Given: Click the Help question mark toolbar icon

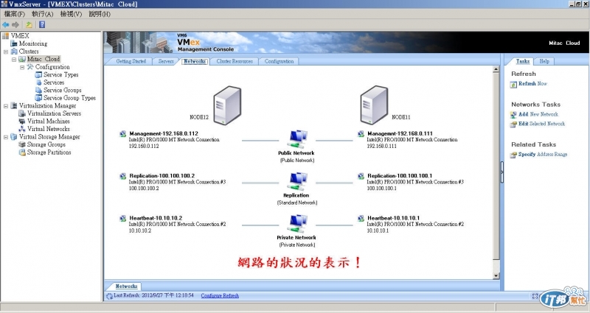Looking at the screenshot, I should click(x=42, y=25).
